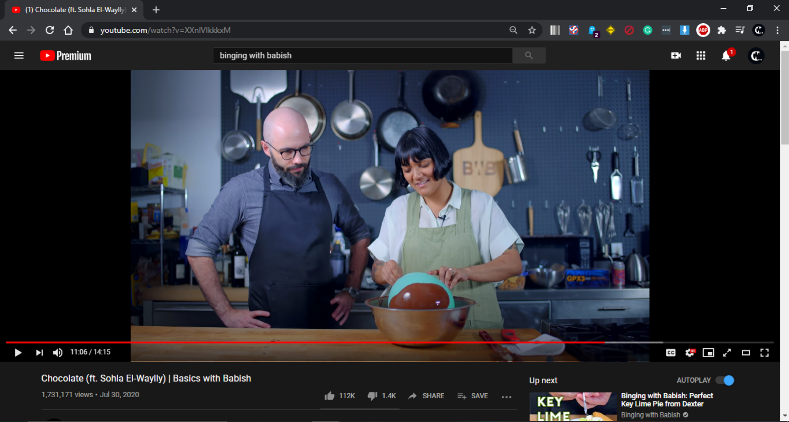Open the Key Lime Pie video thumbnail
The height and width of the screenshot is (422, 789).
pos(573,407)
